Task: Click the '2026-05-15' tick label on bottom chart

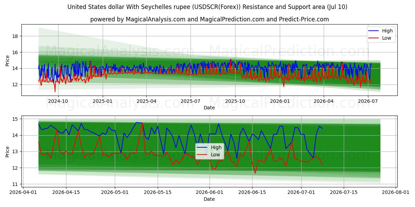Action: pos(158,193)
